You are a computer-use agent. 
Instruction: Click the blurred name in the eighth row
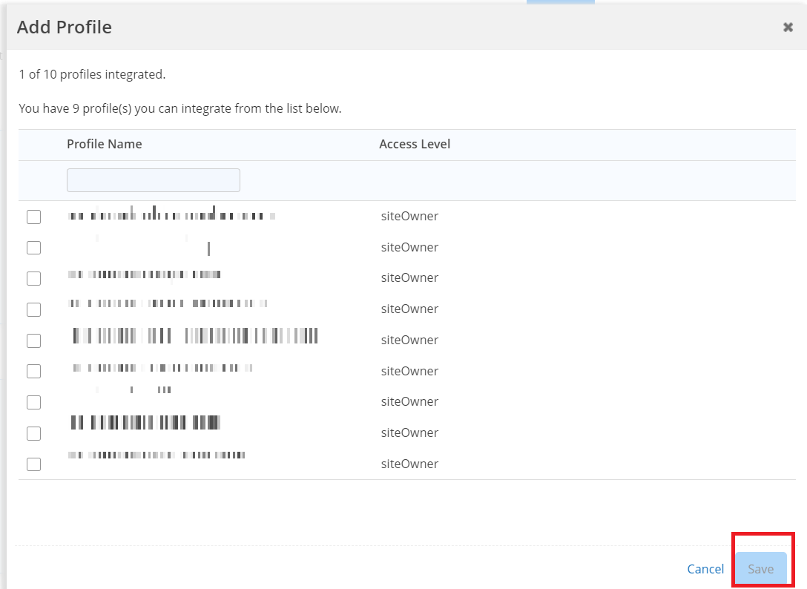pyautogui.click(x=145, y=423)
